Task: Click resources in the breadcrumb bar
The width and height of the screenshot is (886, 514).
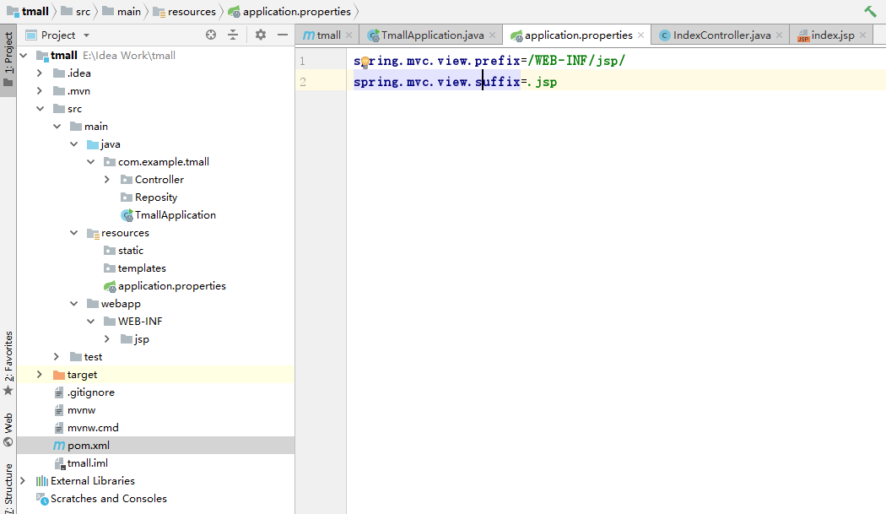Action: (x=184, y=11)
